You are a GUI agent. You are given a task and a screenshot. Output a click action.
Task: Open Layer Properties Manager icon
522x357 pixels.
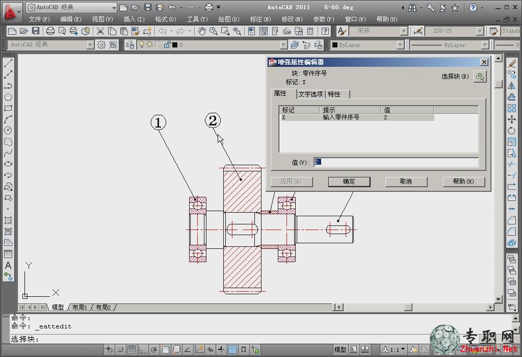[130, 45]
